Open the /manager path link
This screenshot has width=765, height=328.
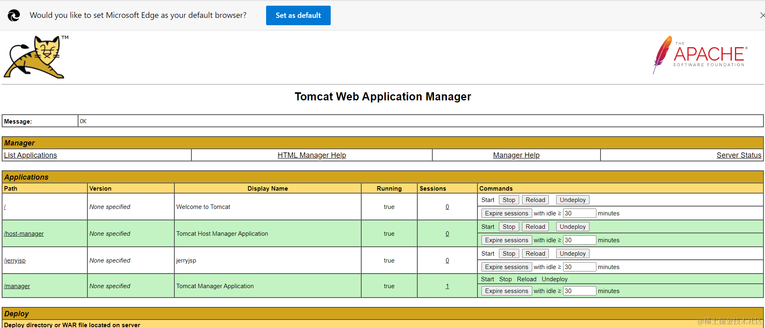17,286
